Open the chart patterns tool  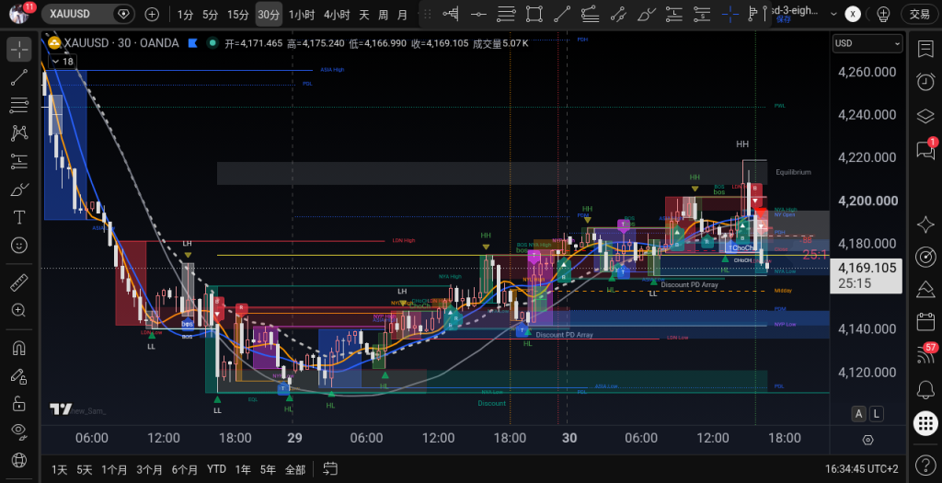point(19,132)
